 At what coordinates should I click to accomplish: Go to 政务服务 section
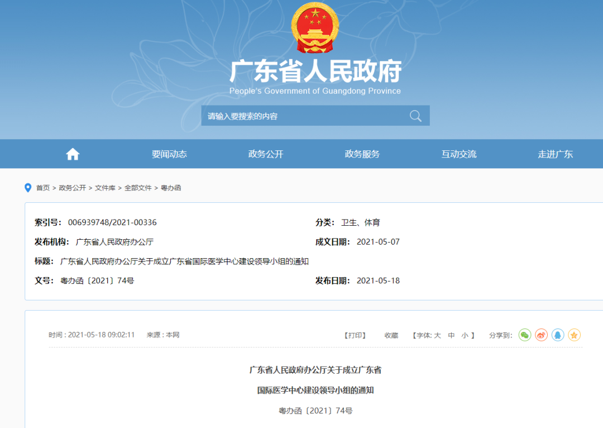coord(362,154)
